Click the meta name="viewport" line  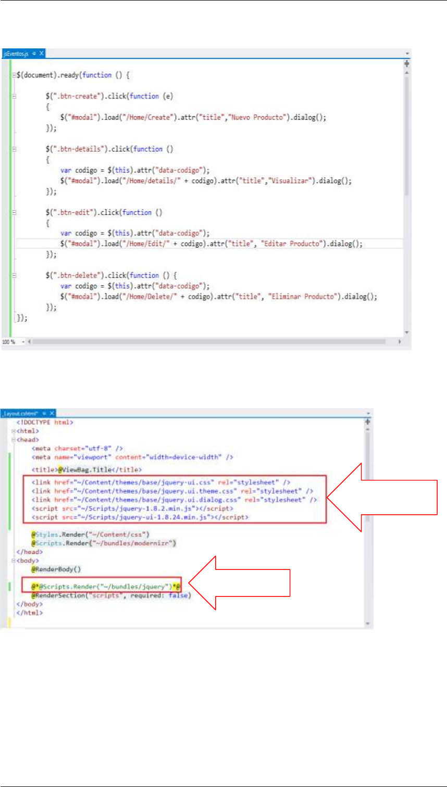point(132,457)
